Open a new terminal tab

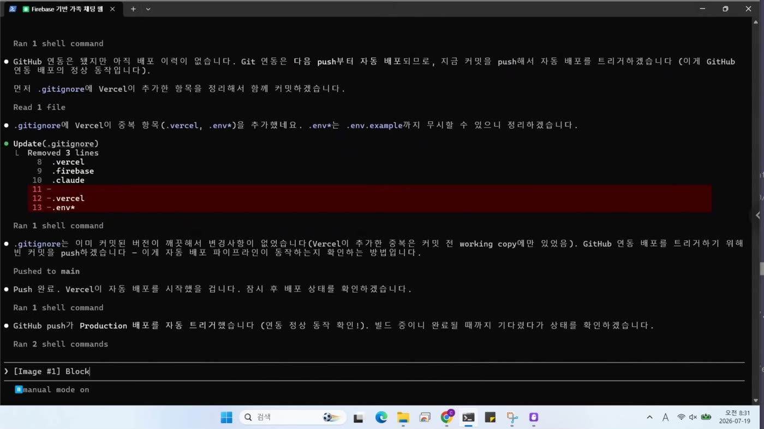pos(133,9)
